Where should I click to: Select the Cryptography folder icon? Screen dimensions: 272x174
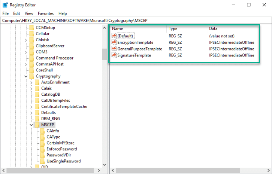click(31, 76)
